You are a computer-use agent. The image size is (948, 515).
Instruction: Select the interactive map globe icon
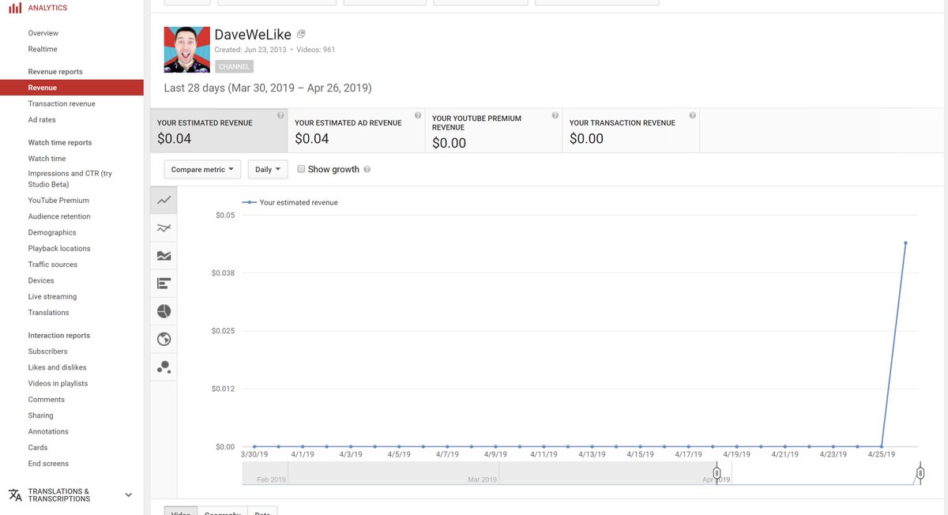[164, 339]
